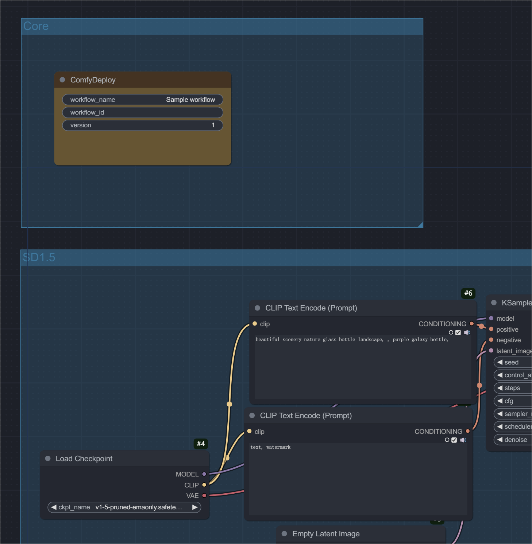Image resolution: width=532 pixels, height=544 pixels.
Task: Click the model input slot on KSampler
Action: point(491,318)
